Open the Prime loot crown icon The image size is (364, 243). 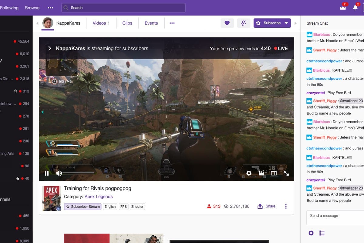343,8
